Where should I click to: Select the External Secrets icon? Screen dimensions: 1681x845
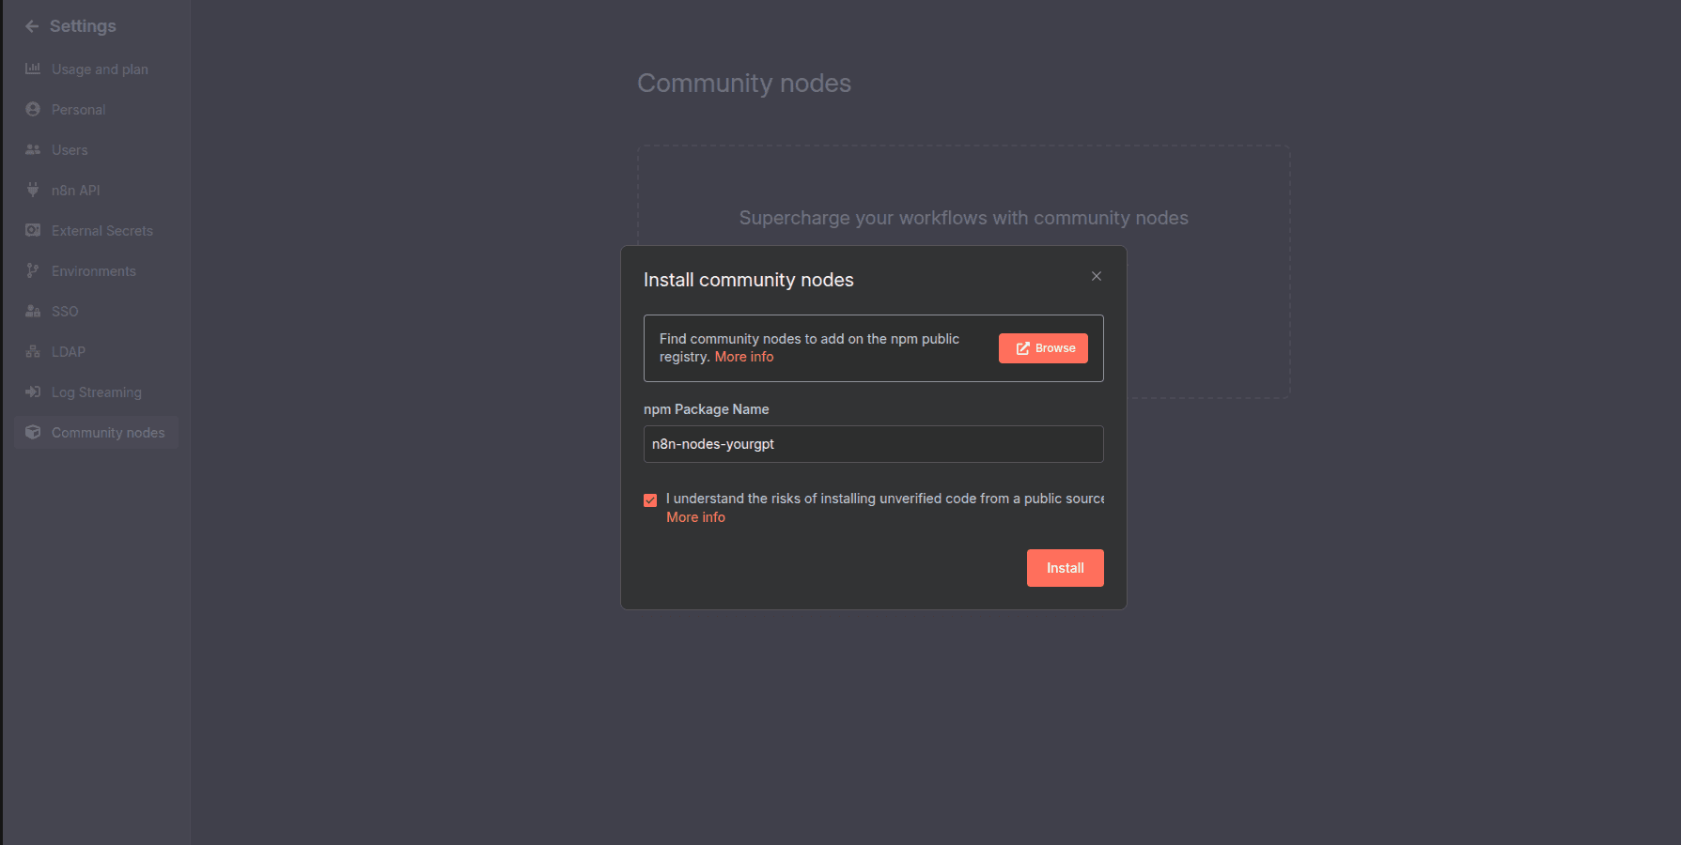point(33,230)
